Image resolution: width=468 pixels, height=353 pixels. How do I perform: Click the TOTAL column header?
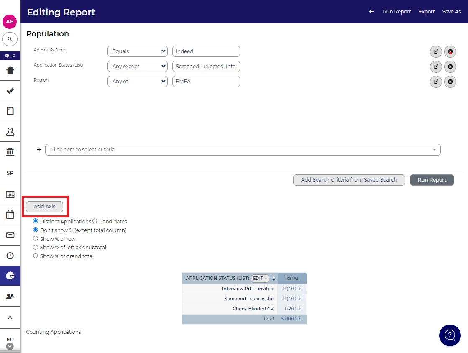292,279
